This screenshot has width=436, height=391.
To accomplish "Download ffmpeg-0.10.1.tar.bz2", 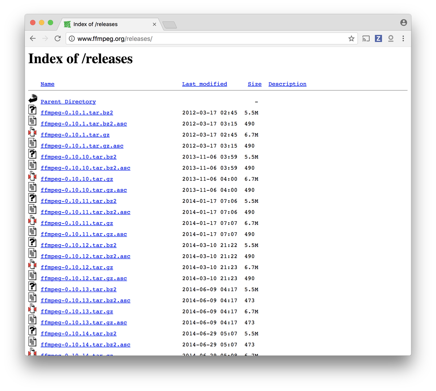I will click(77, 113).
